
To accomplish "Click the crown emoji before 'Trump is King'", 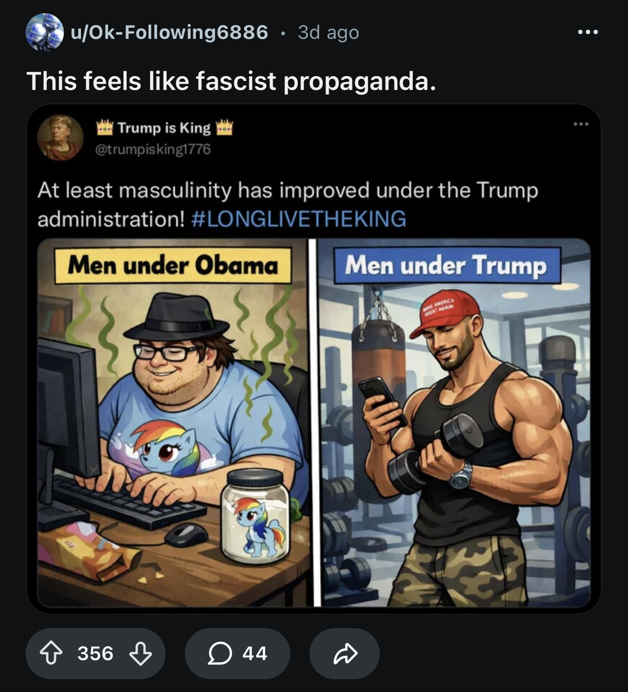I will [105, 128].
